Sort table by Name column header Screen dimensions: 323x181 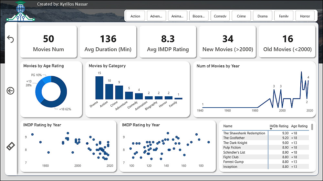coord(228,126)
